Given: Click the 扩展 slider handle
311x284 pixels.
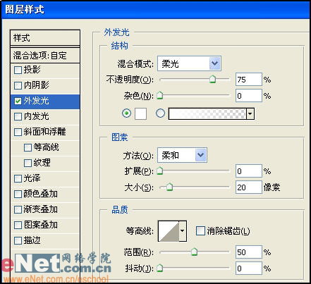Looking at the screenshot, I should point(160,171).
